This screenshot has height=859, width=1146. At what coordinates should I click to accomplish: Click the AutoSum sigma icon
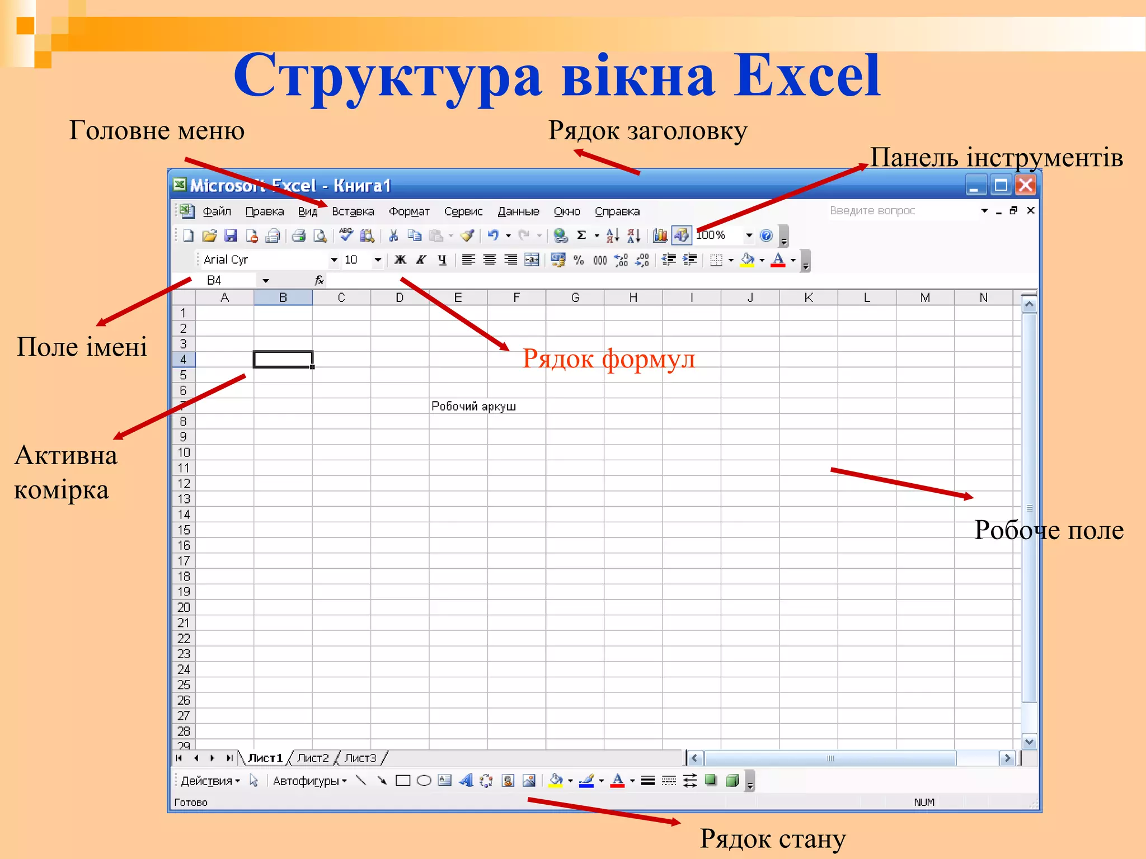click(x=582, y=235)
